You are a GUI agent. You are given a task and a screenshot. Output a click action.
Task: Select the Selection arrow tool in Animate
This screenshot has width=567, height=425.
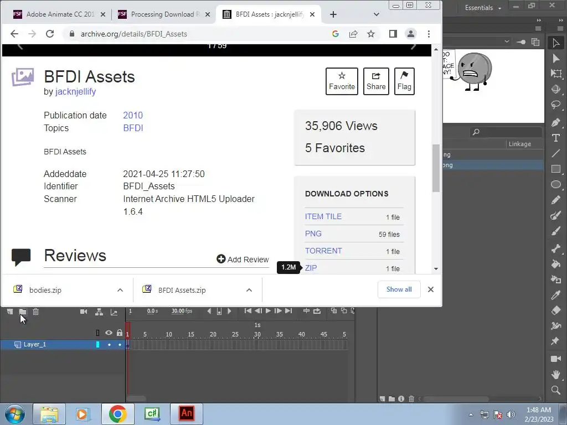(556, 43)
